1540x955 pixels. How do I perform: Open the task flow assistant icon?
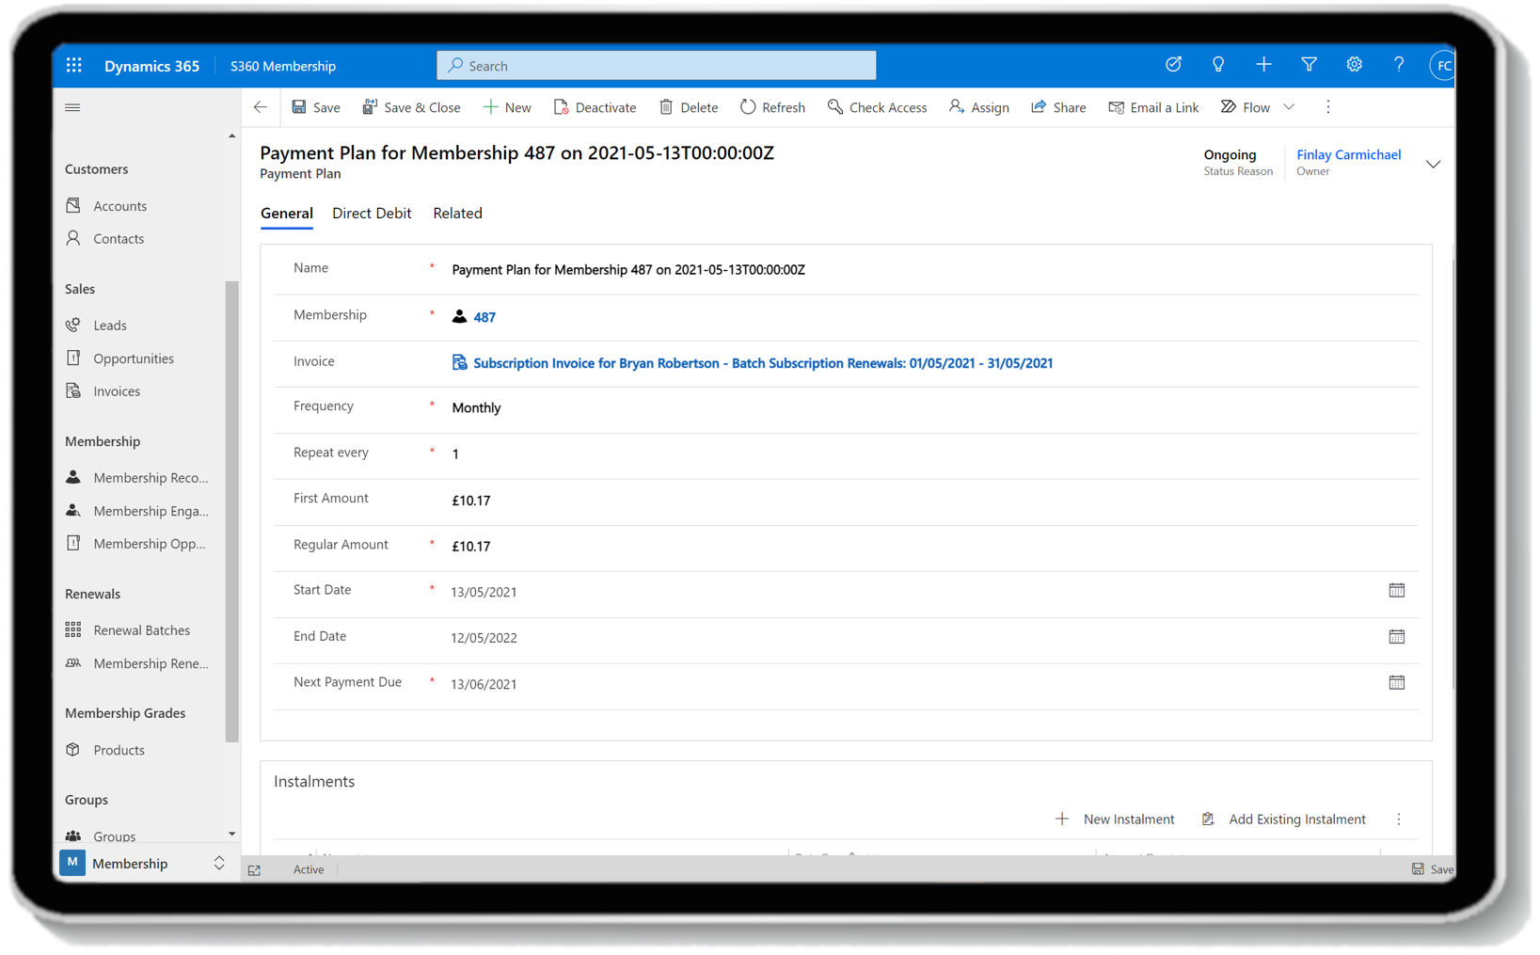tap(1173, 65)
